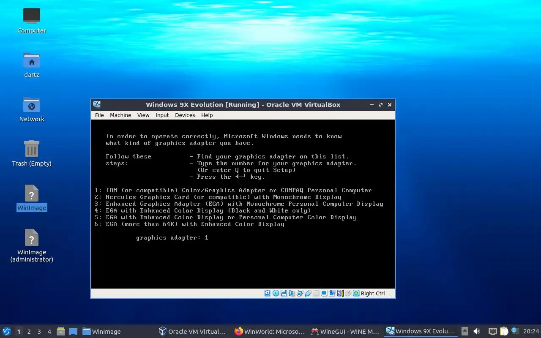
Task: Click the Right Ctrl host key label
Action: click(373, 293)
